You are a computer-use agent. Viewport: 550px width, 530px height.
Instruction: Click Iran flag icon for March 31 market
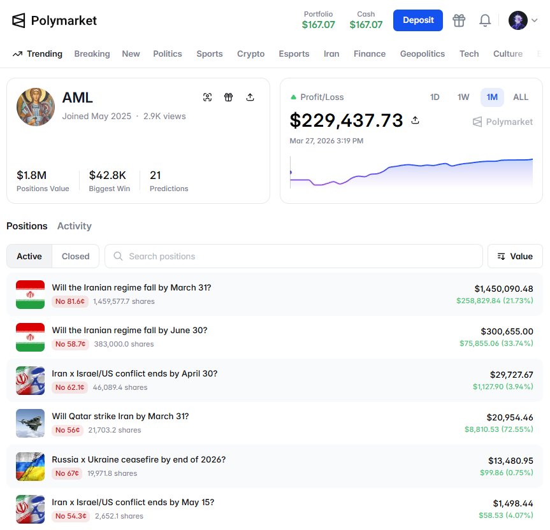(30, 294)
